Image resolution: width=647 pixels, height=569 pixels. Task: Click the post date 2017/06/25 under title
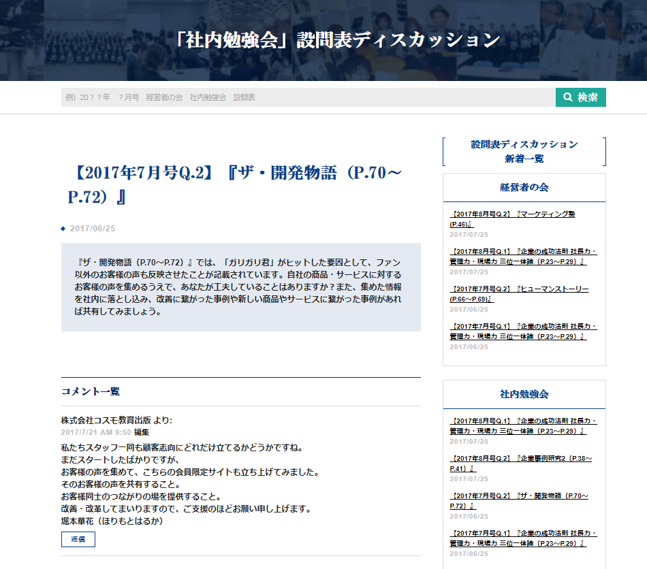(x=93, y=229)
